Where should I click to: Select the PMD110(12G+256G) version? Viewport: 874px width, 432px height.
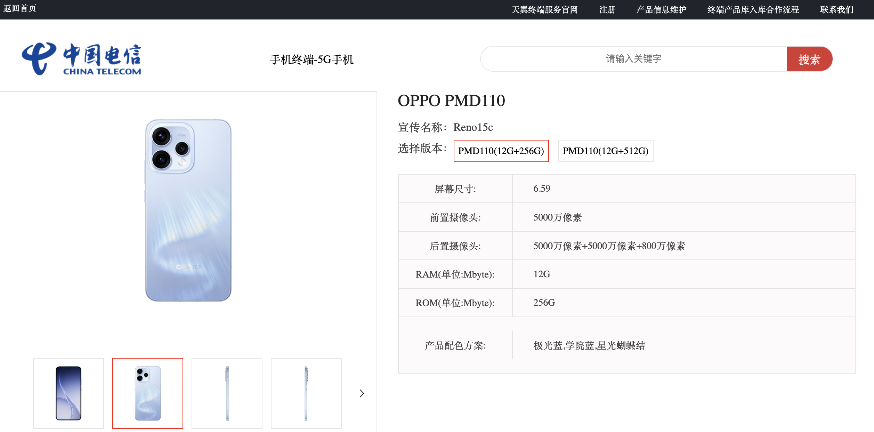501,151
